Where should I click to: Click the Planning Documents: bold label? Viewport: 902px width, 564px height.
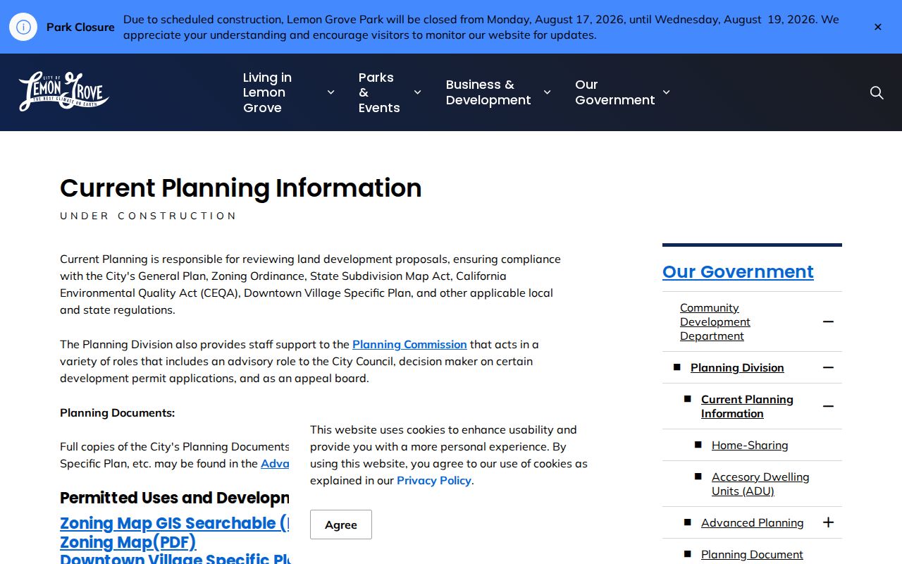coord(117,412)
